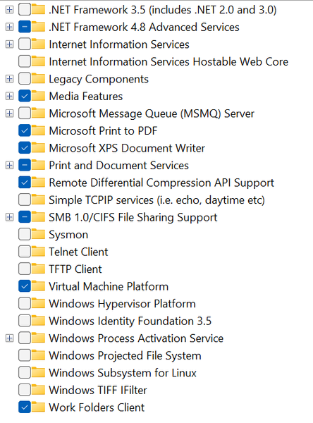The height and width of the screenshot is (423, 313).
Task: Uncheck the Virtual Machine Platform checkbox
Action: tap(25, 286)
